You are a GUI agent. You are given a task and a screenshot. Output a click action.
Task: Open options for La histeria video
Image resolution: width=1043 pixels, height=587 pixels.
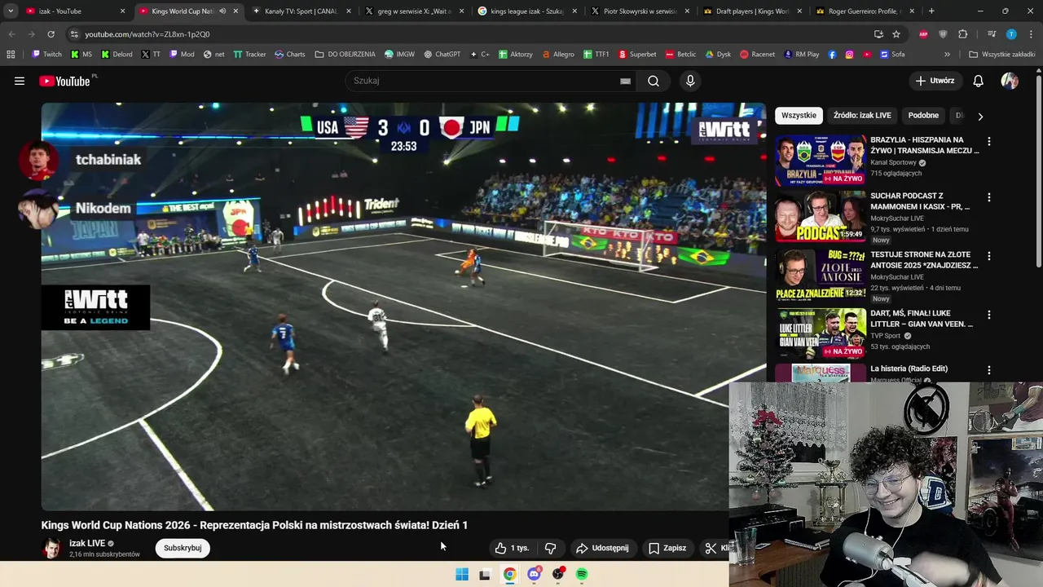pyautogui.click(x=989, y=370)
